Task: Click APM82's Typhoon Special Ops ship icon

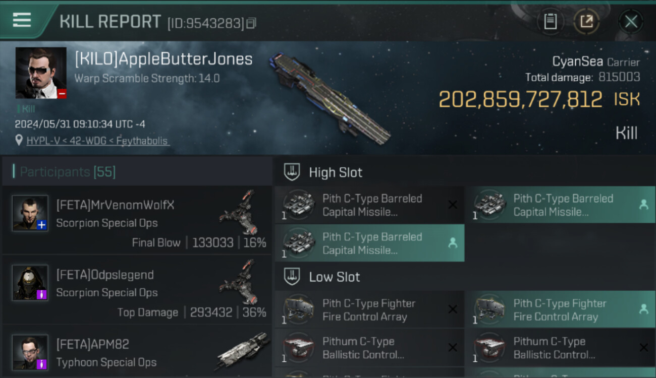Action: click(243, 350)
